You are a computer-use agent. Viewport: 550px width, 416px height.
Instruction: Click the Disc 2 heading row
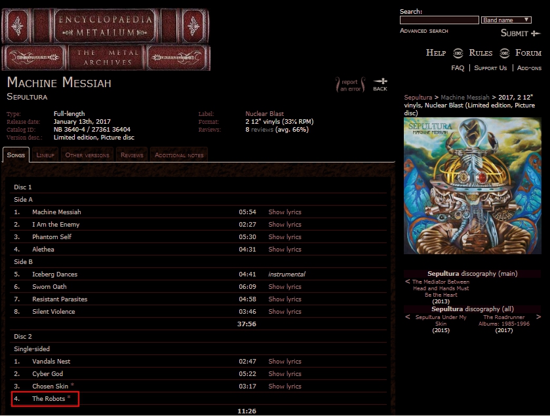coord(199,337)
